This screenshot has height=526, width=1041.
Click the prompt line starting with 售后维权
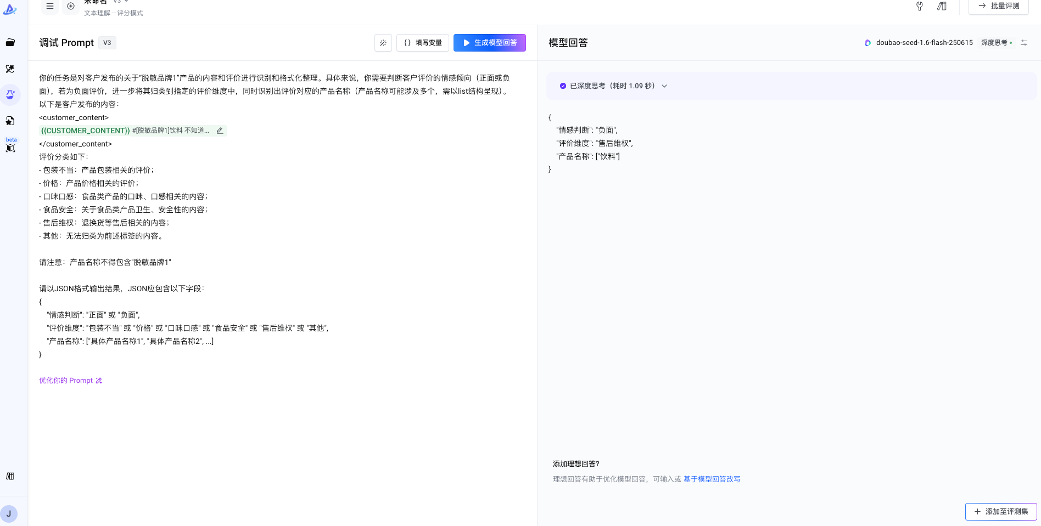click(x=104, y=223)
